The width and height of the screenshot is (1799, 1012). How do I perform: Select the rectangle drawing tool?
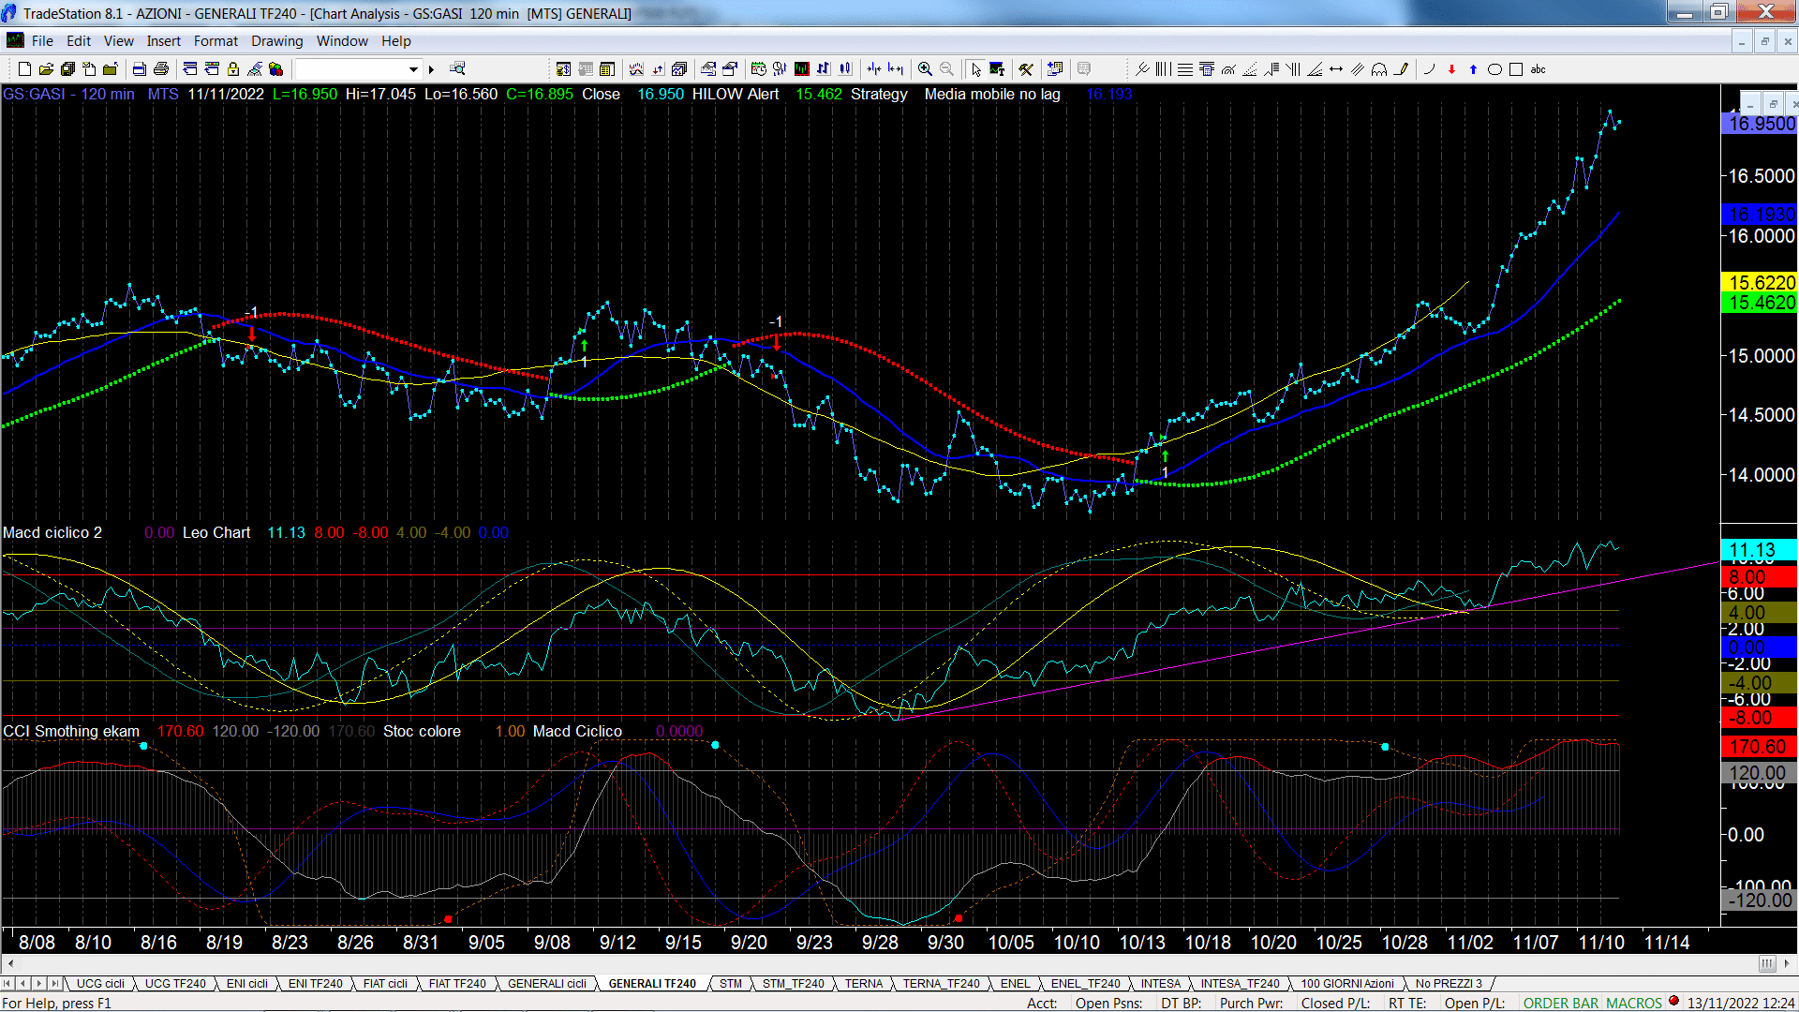[x=1516, y=69]
